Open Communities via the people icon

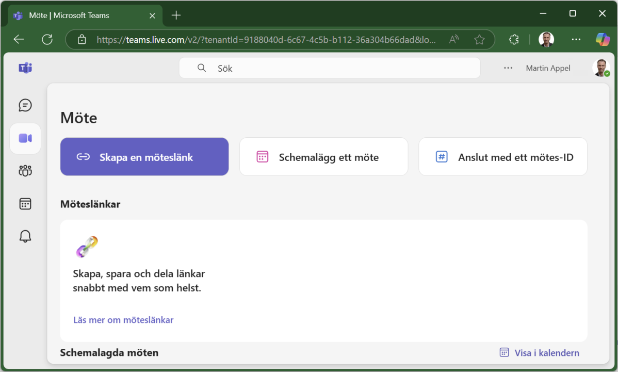click(x=25, y=170)
